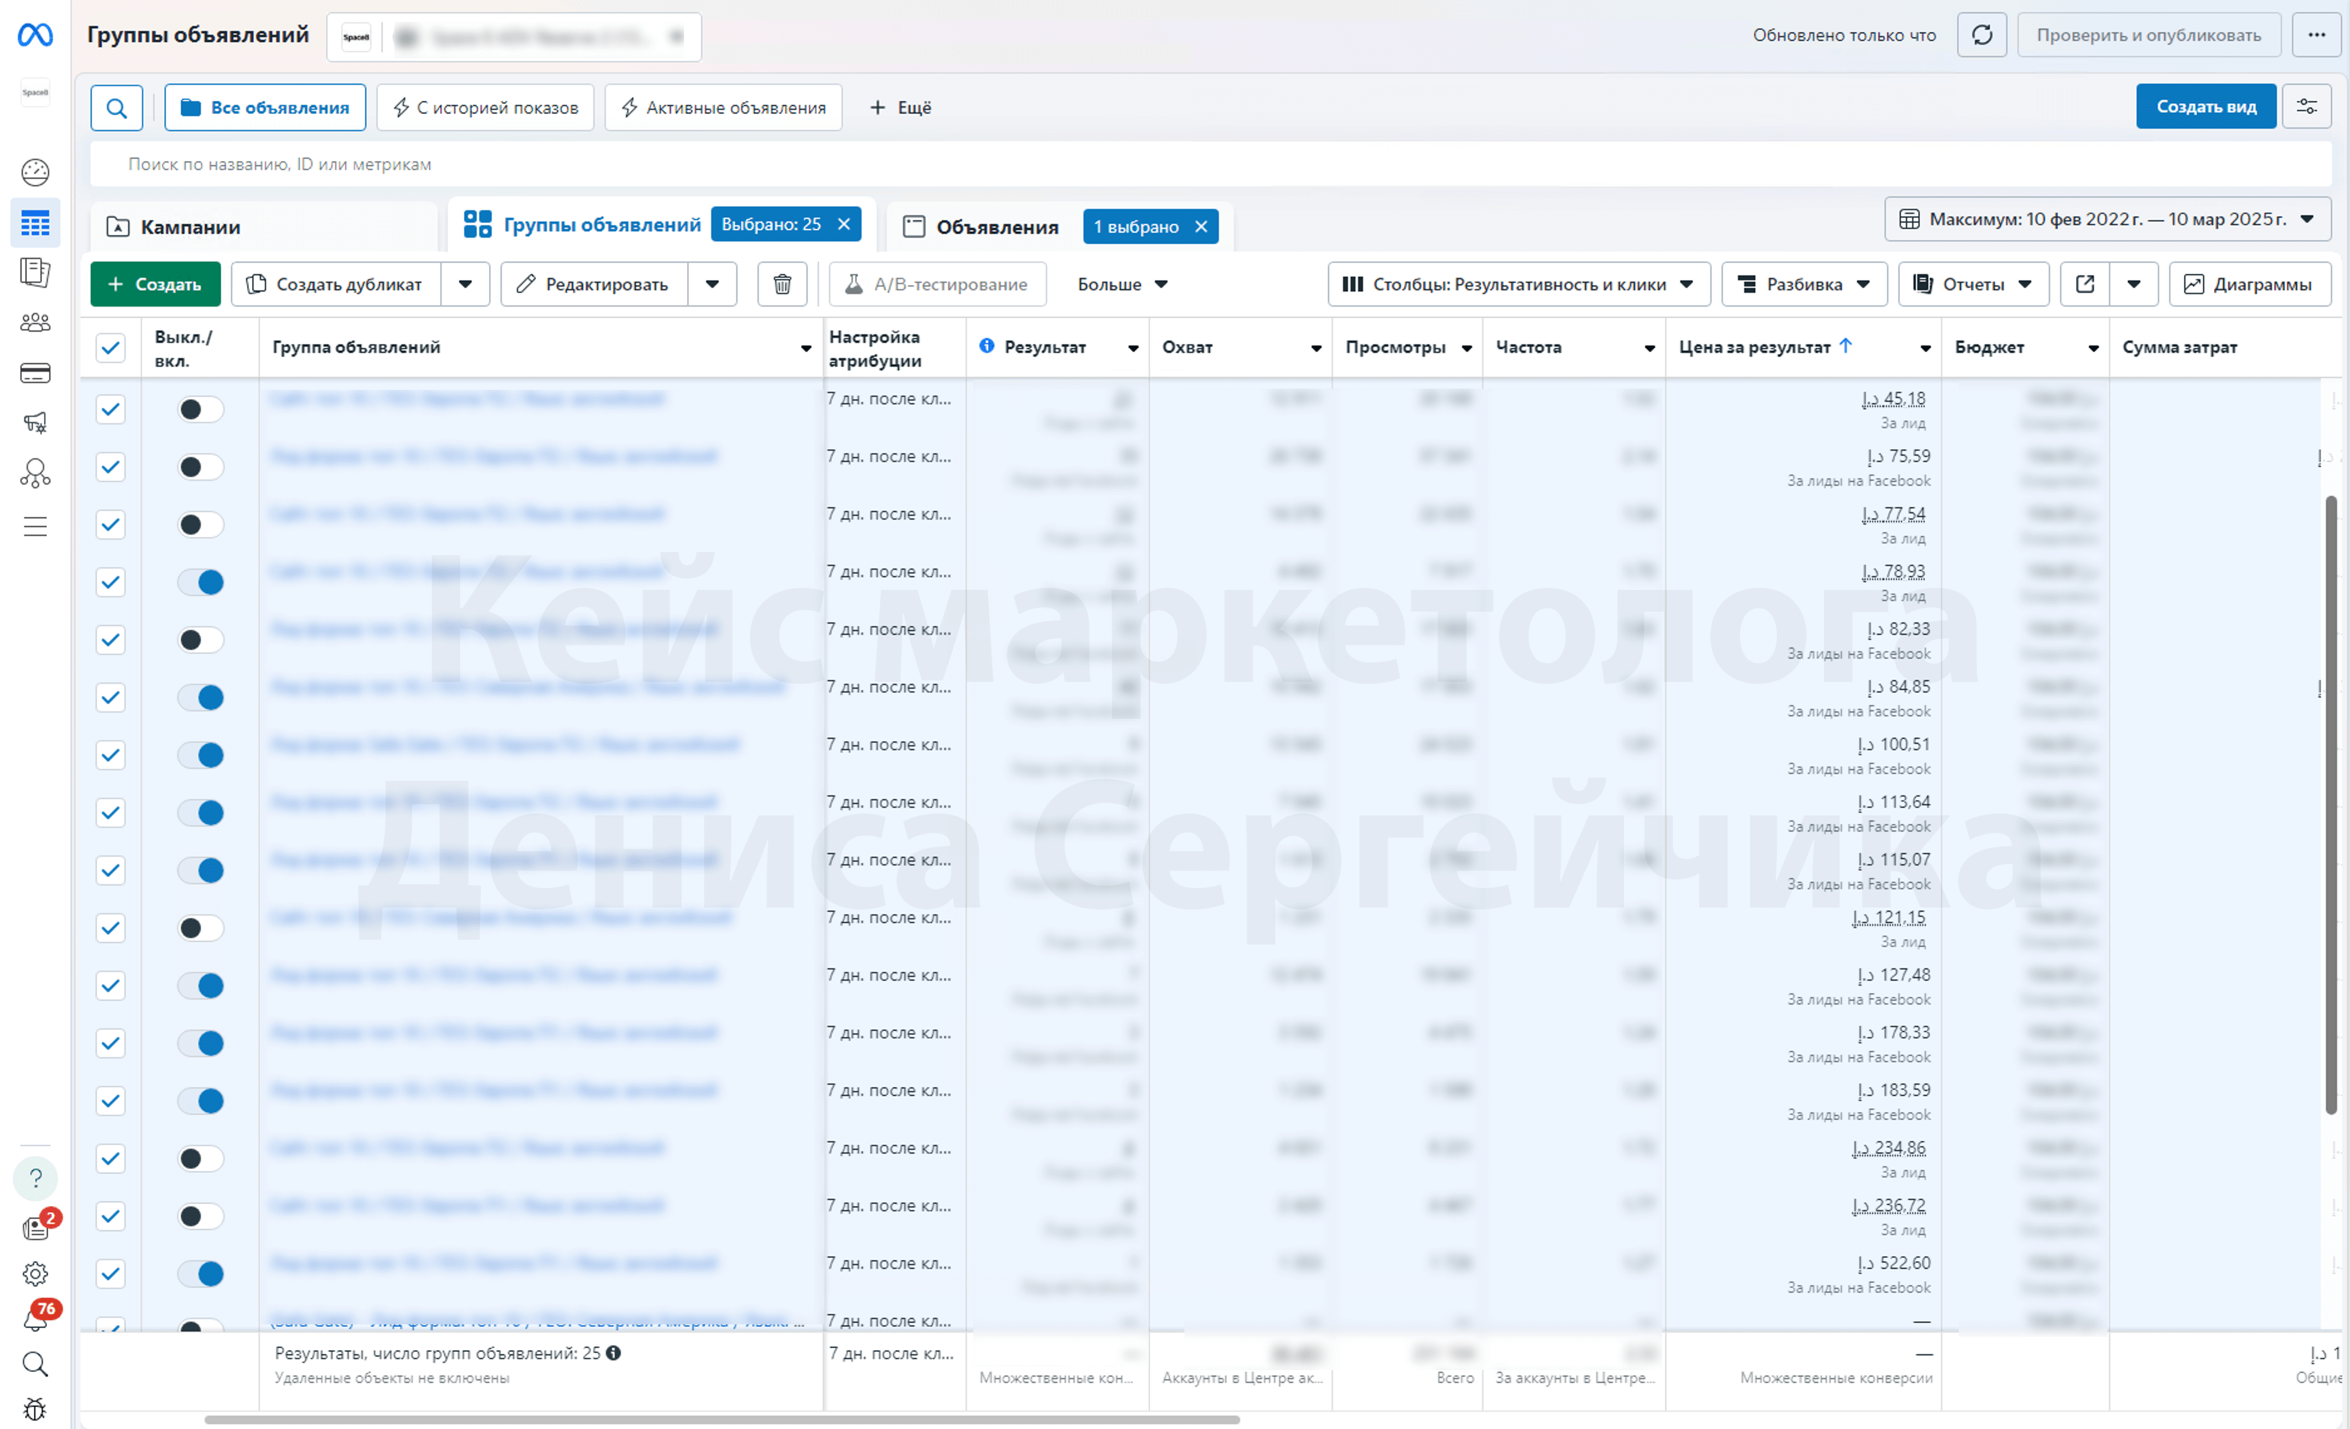Turn off the ad set priced 84,85
The image size is (2350, 1429).
click(x=200, y=698)
